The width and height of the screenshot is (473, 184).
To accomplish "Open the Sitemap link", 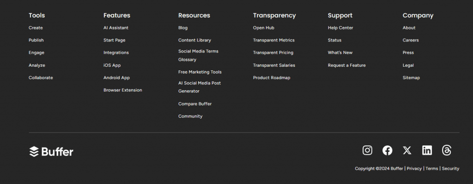I will coord(411,78).
